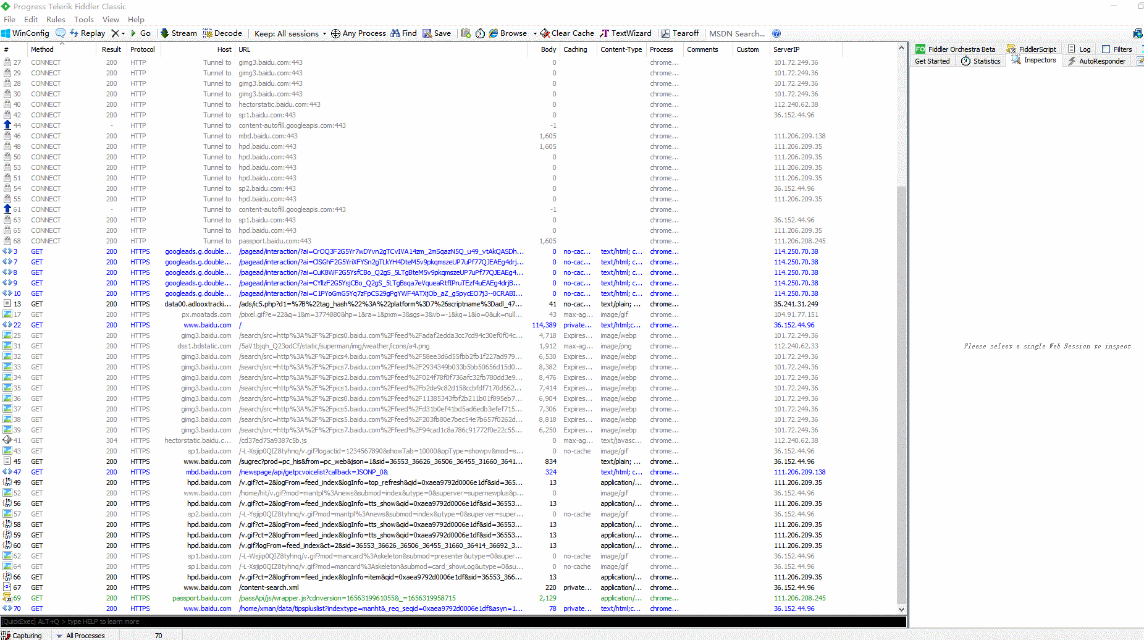Switch to the Fiddler Orchestra Beta tab

pos(956,49)
